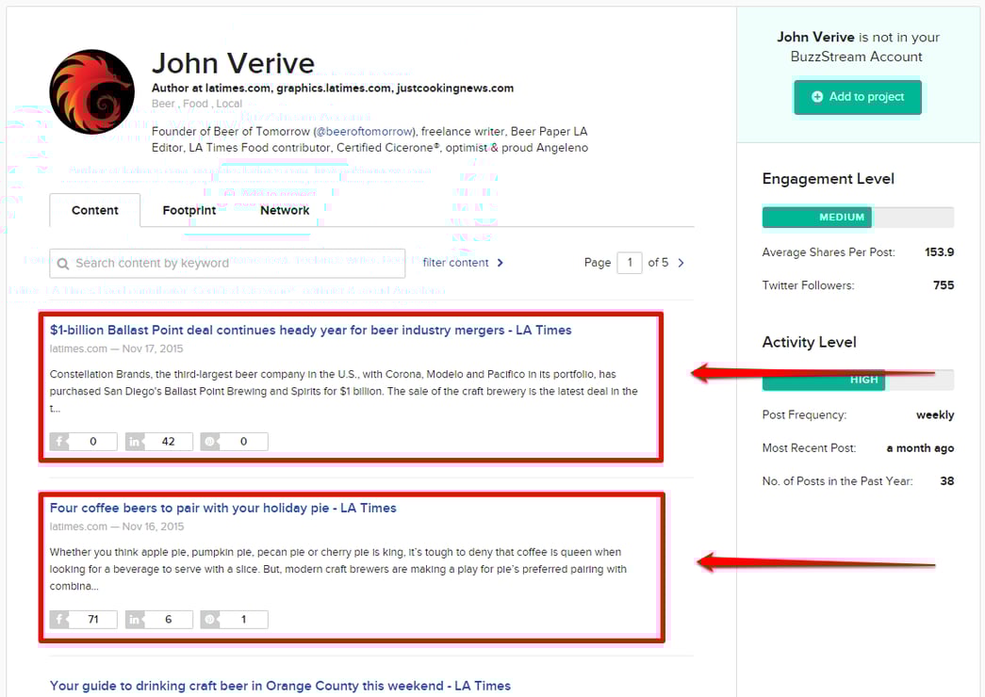
Task: Switch to the Content tab
Action: [95, 210]
